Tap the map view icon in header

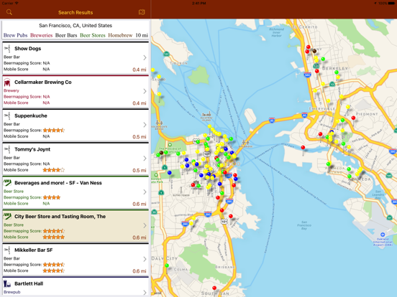(x=142, y=12)
